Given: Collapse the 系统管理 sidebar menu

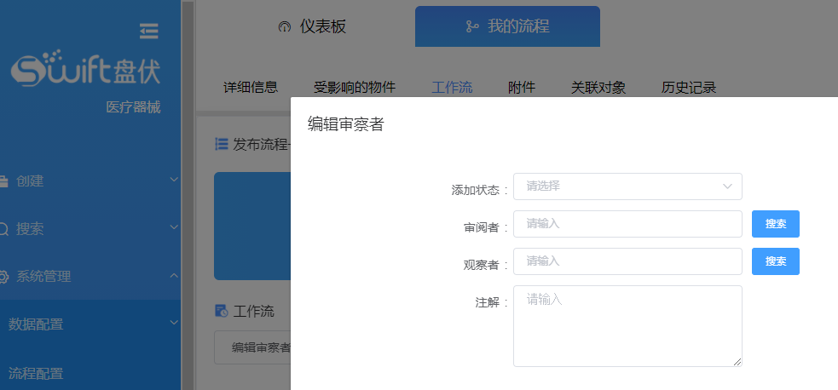Looking at the screenshot, I should tap(174, 276).
